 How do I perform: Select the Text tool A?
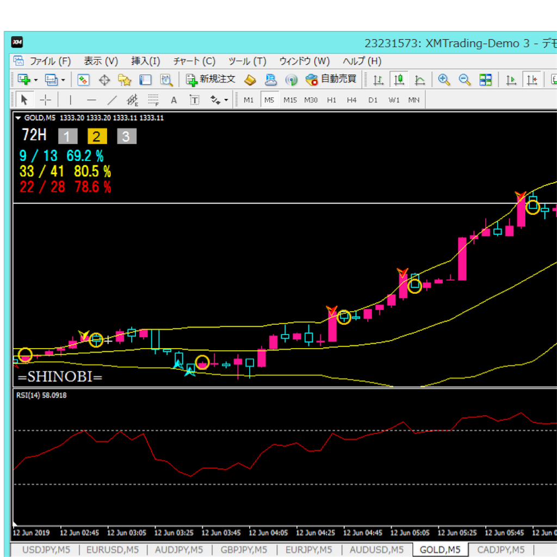(174, 100)
